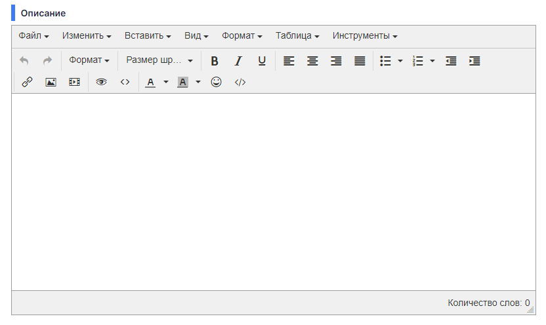Insert an image
The height and width of the screenshot is (325, 546).
[51, 82]
